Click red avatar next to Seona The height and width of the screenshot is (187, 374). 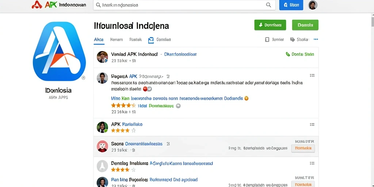102,146
